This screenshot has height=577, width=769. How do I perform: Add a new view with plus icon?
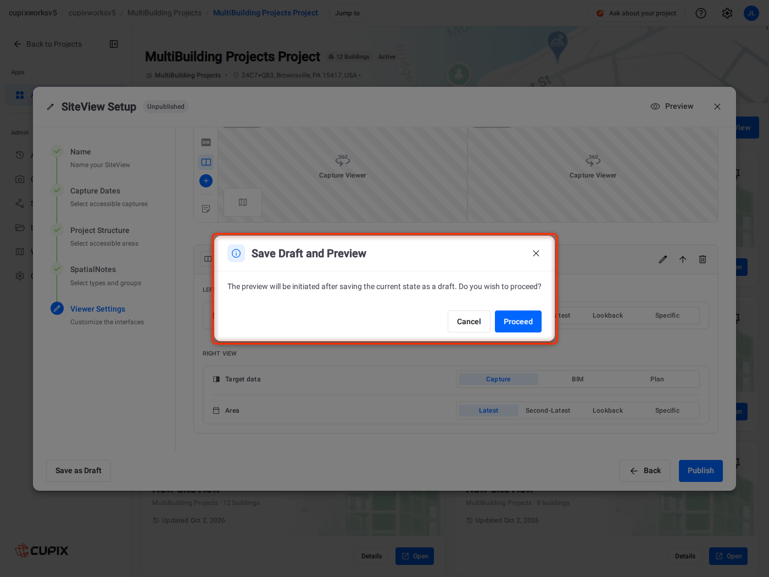[x=206, y=181]
